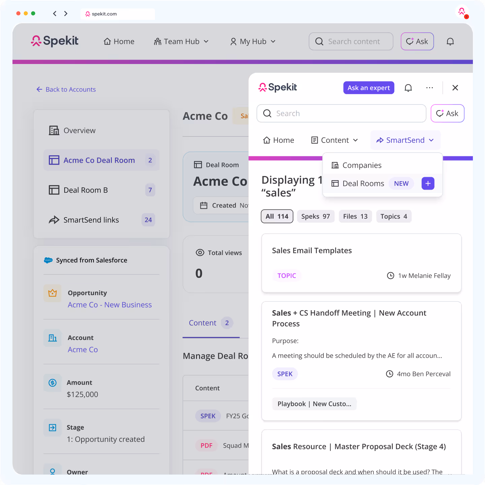485x485 pixels.
Task: Click the magnifier icon in panel Search box
Action: pos(267,114)
